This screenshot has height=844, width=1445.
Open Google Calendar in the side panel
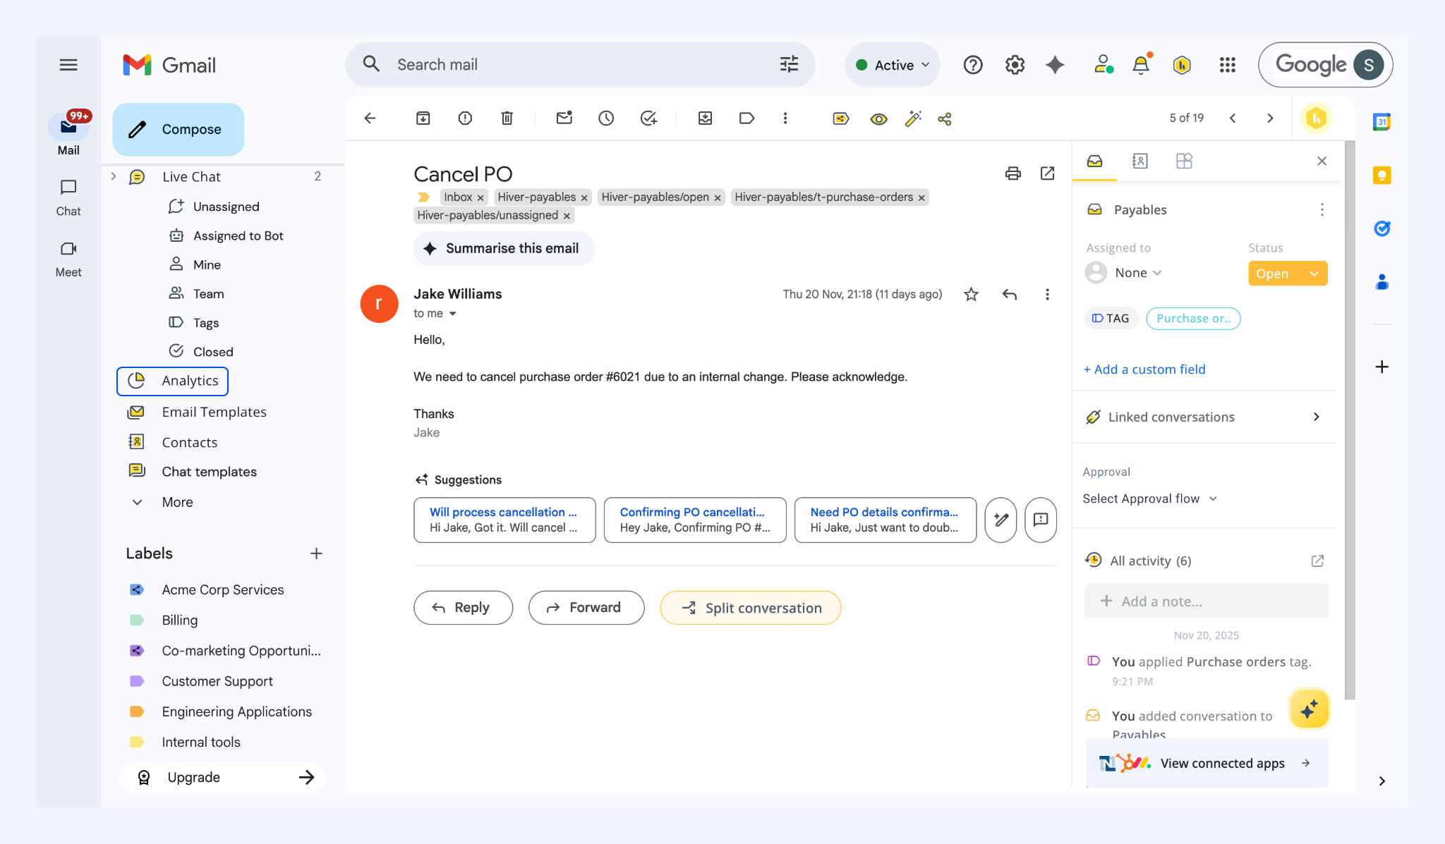[x=1381, y=121]
